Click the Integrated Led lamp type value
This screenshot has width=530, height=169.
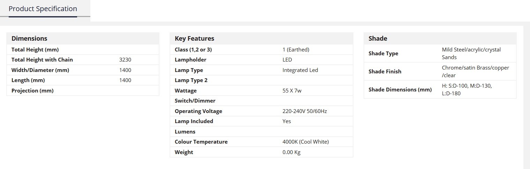pyautogui.click(x=300, y=70)
